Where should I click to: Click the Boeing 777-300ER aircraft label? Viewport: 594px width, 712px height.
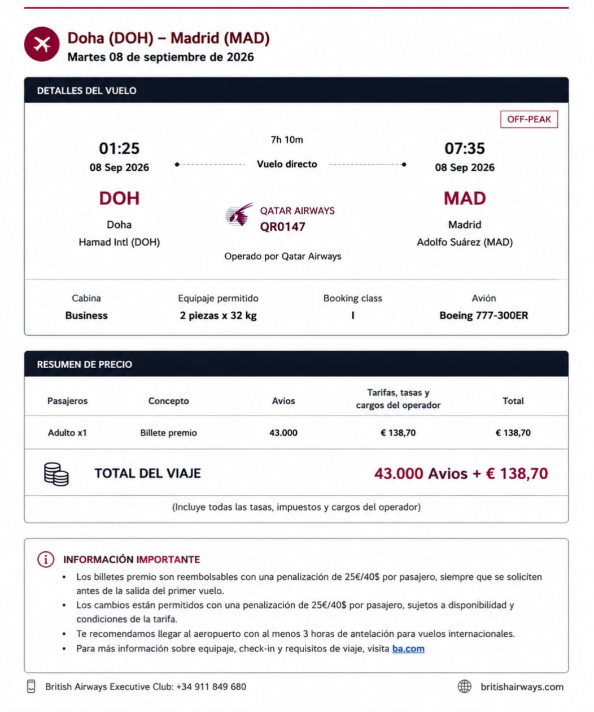coord(484,316)
